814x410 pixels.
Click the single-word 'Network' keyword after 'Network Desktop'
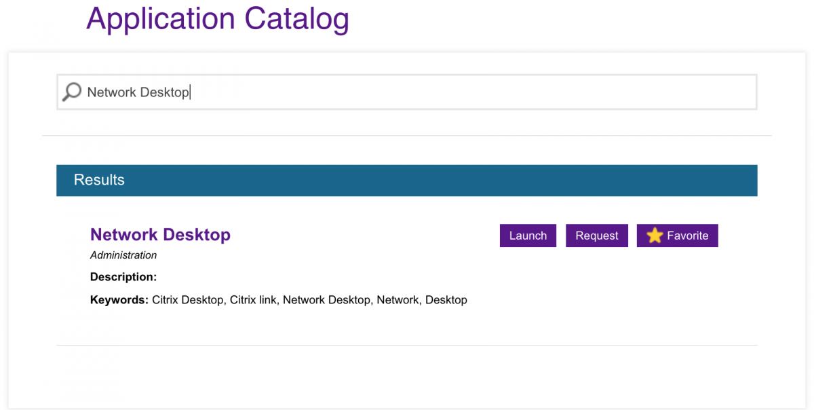398,299
